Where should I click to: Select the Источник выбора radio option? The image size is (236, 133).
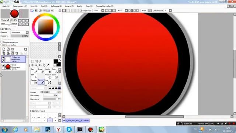click(x=2, y=45)
